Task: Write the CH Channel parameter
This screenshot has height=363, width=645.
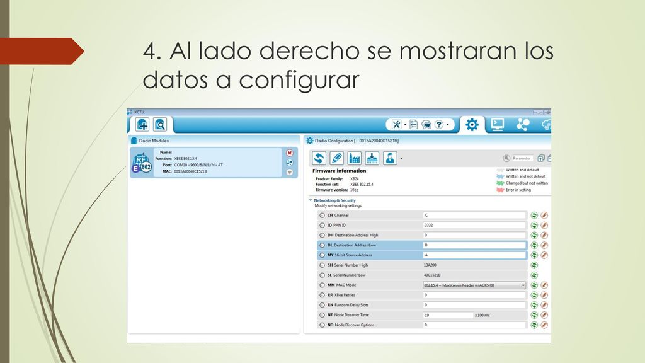Action: [x=544, y=216]
